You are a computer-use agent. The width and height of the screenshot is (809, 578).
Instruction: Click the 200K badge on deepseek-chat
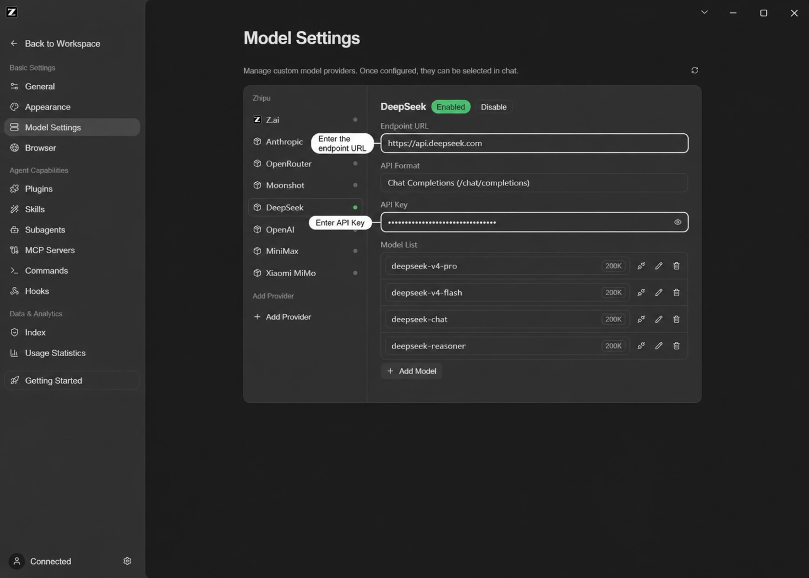(x=613, y=319)
